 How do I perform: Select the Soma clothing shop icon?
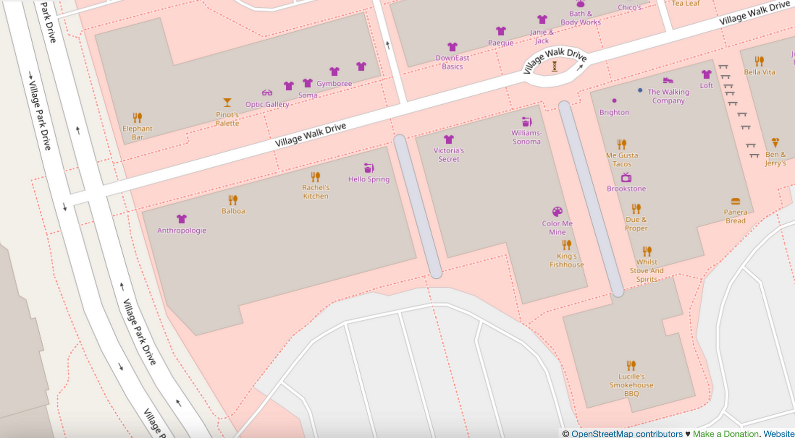[x=308, y=83]
